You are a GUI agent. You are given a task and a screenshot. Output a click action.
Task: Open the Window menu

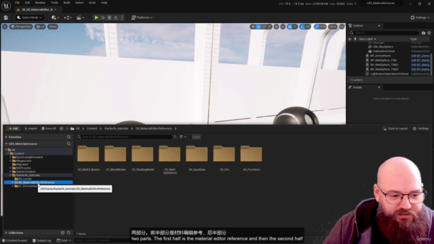click(x=40, y=3)
